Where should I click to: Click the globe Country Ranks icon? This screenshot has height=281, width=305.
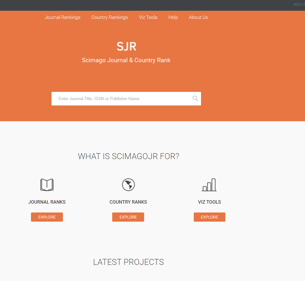pyautogui.click(x=128, y=185)
